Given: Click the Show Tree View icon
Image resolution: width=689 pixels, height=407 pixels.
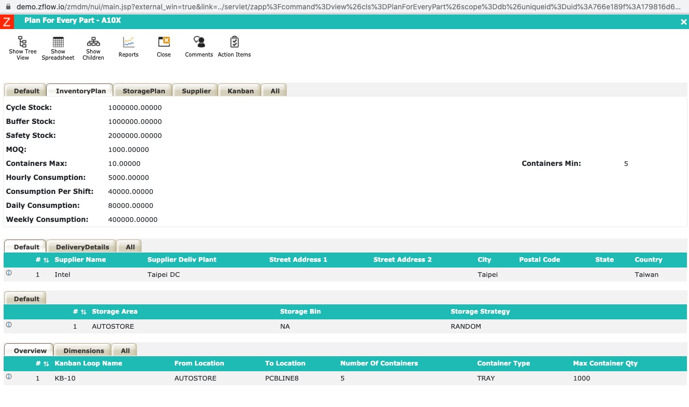Looking at the screenshot, I should 22,42.
